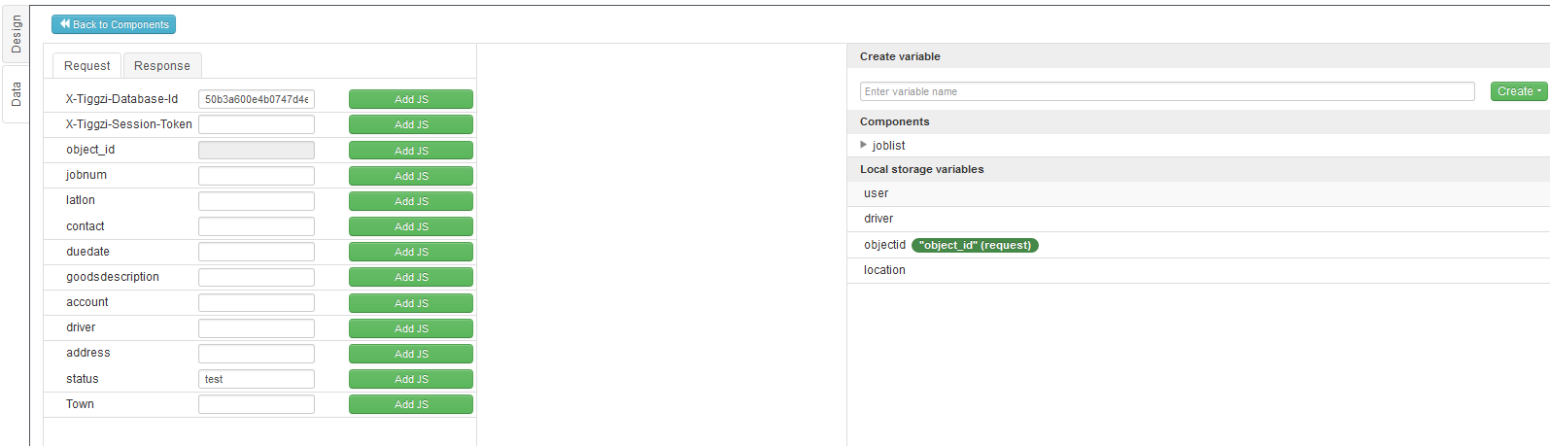Image resolution: width=1550 pixels, height=446 pixels.
Task: Click Add JS for X-Tiggzi-Database-Id
Action: pyautogui.click(x=411, y=99)
